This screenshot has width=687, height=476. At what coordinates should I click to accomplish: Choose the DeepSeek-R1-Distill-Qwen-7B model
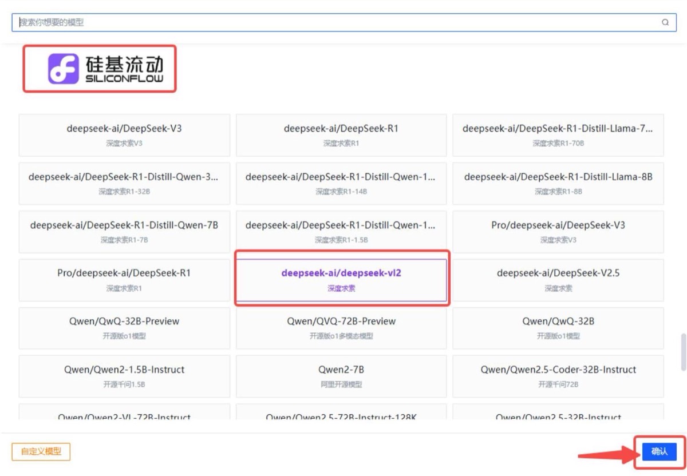point(124,232)
